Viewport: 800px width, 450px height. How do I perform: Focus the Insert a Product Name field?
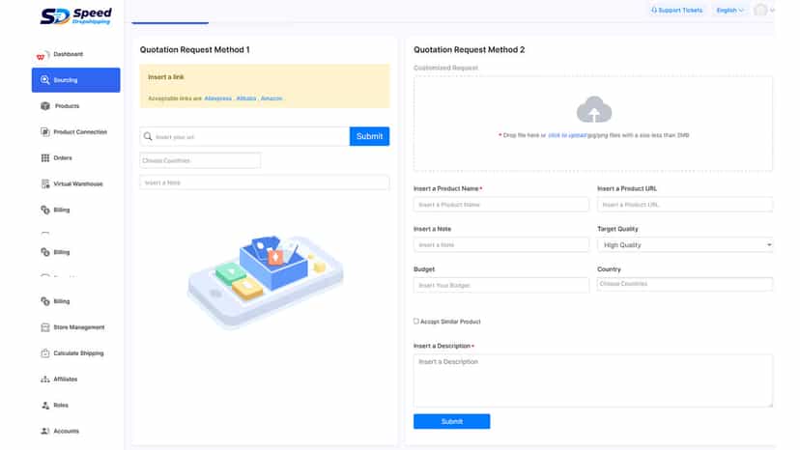click(x=501, y=205)
